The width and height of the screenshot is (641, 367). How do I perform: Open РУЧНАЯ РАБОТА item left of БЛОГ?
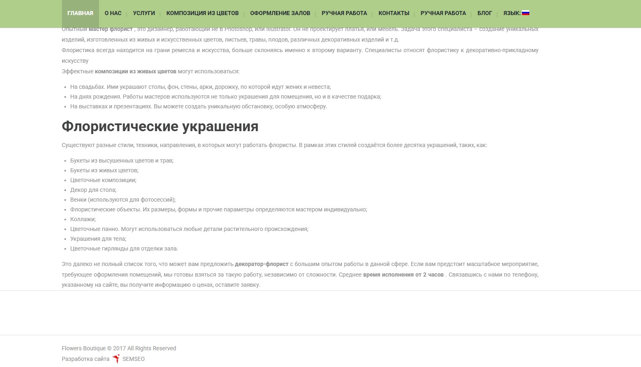(x=443, y=13)
